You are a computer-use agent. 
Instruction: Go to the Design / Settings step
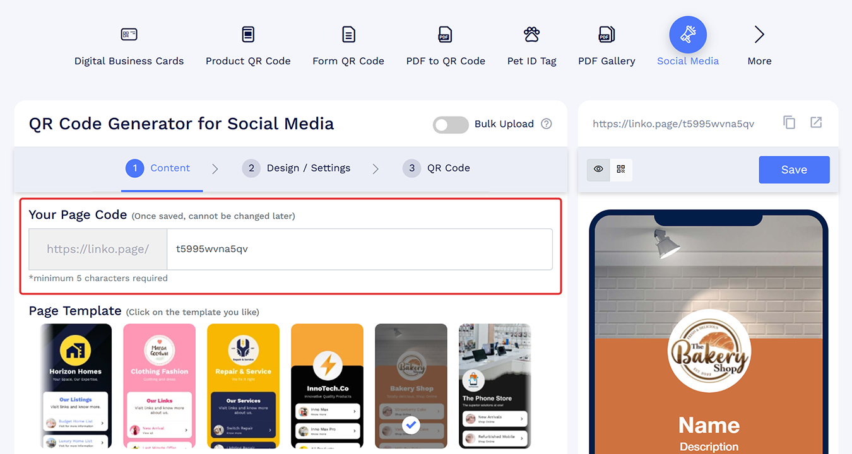click(x=296, y=168)
